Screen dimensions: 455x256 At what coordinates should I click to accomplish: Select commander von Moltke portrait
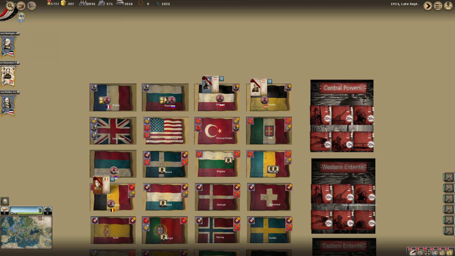(x=8, y=104)
